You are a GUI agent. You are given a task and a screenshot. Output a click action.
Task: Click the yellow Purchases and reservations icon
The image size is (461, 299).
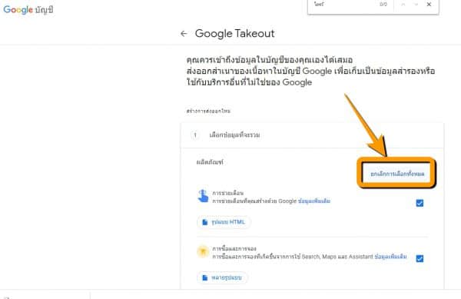[x=203, y=251]
